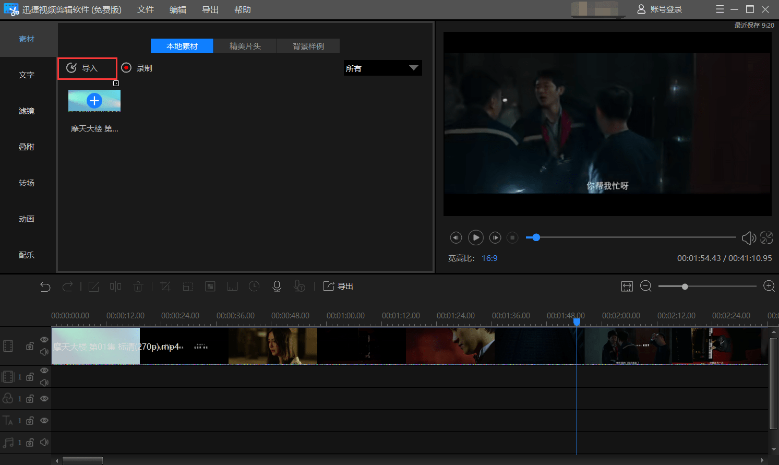The width and height of the screenshot is (779, 465).
Task: Toggle visibility of the filter track
Action: (44, 399)
